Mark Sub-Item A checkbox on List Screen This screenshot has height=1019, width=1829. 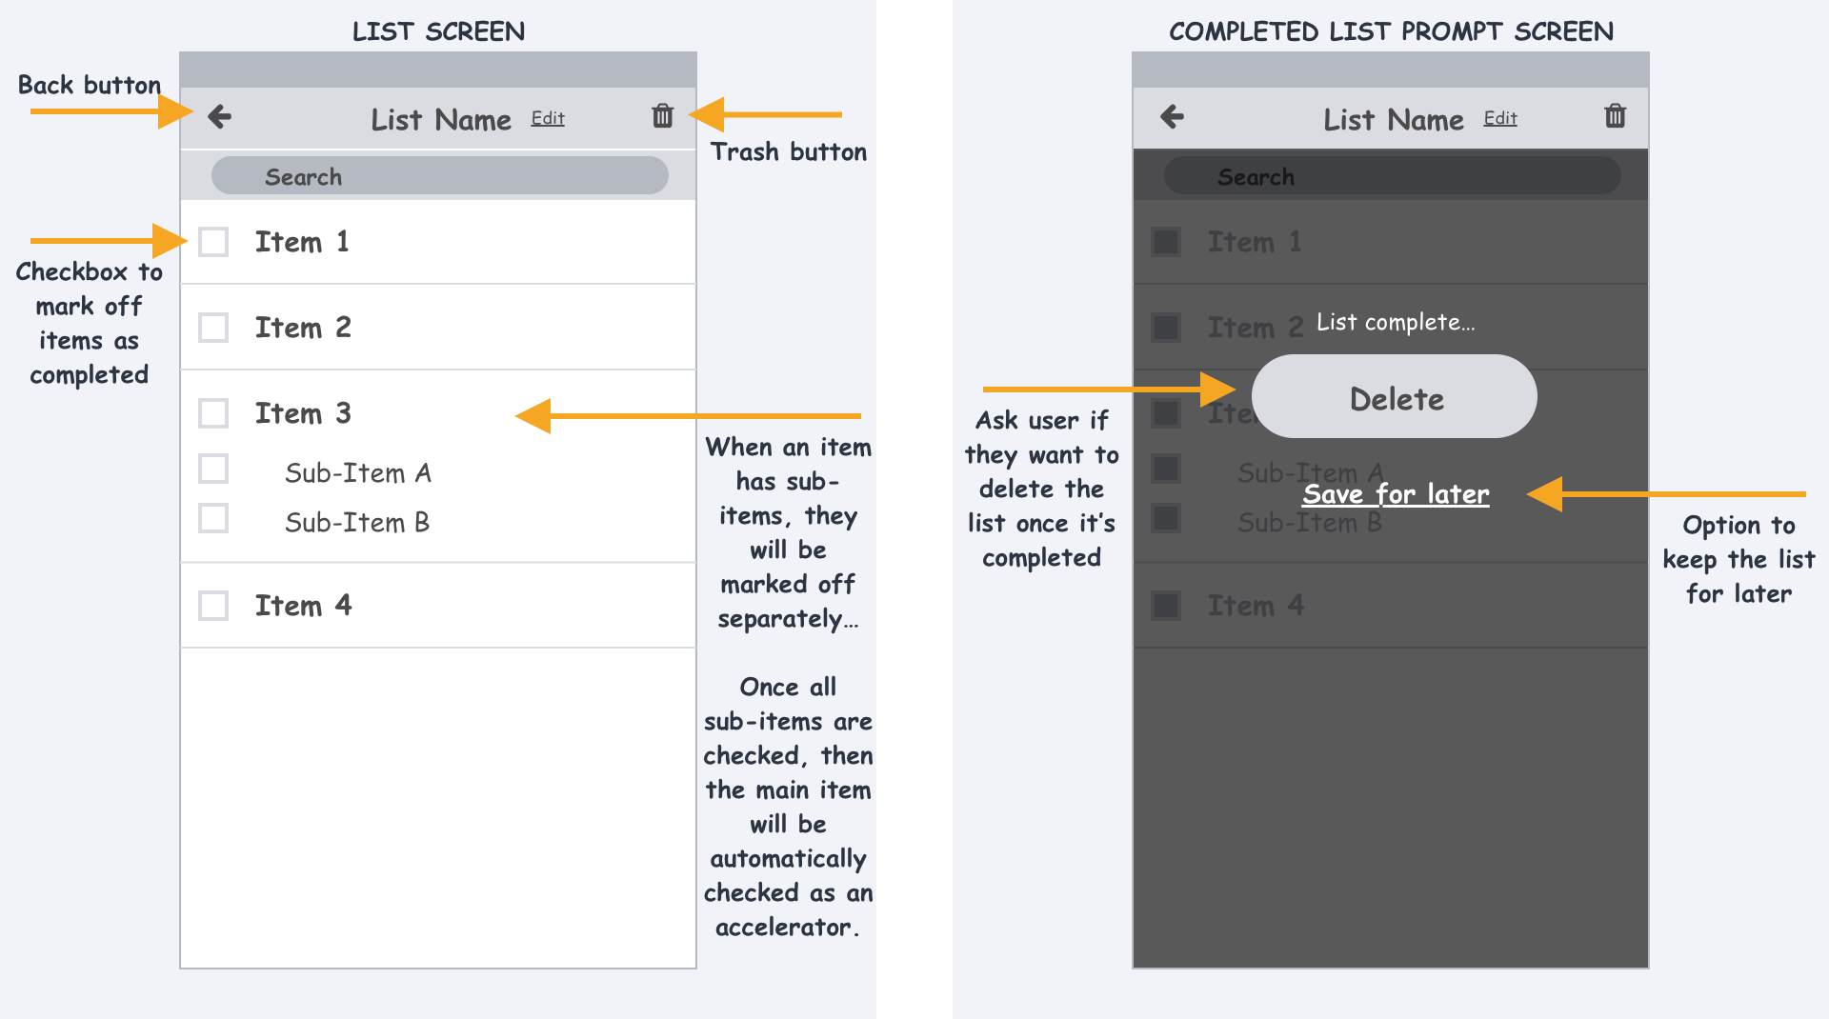pos(213,469)
